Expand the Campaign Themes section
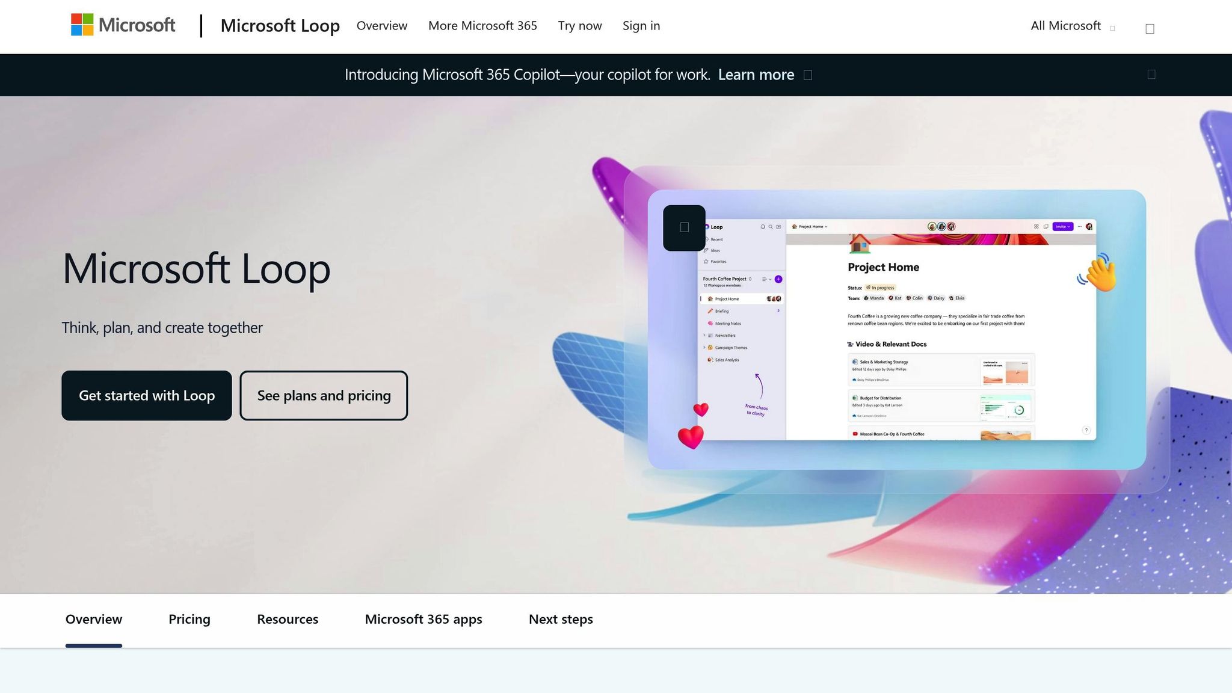1232x693 pixels. pyautogui.click(x=704, y=348)
